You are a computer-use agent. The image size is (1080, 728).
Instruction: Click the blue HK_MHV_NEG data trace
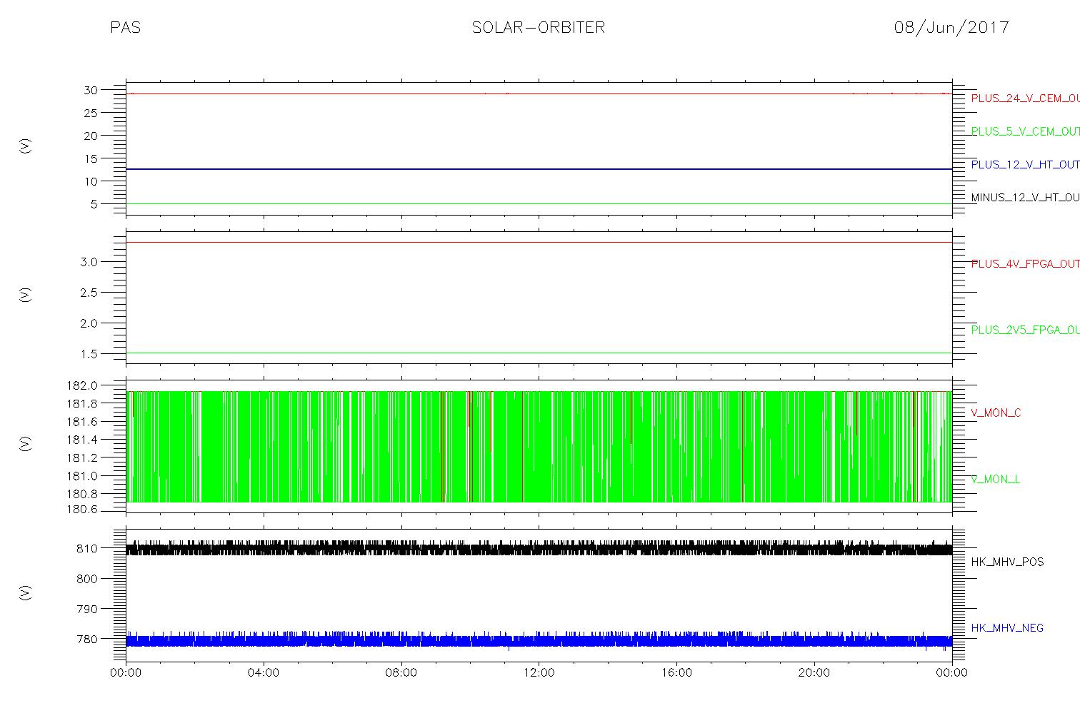click(x=539, y=641)
